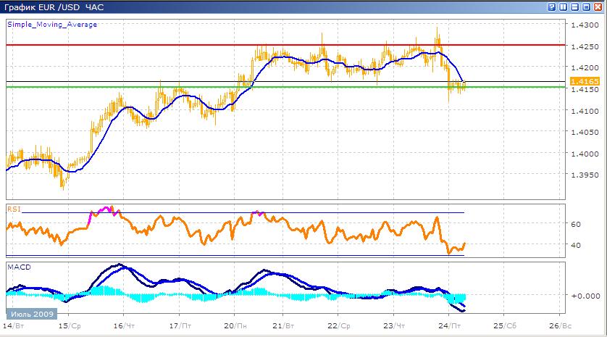Click the 1.3950 level on price axis
Image resolution: width=607 pixels, height=337 pixels.
click(x=584, y=175)
